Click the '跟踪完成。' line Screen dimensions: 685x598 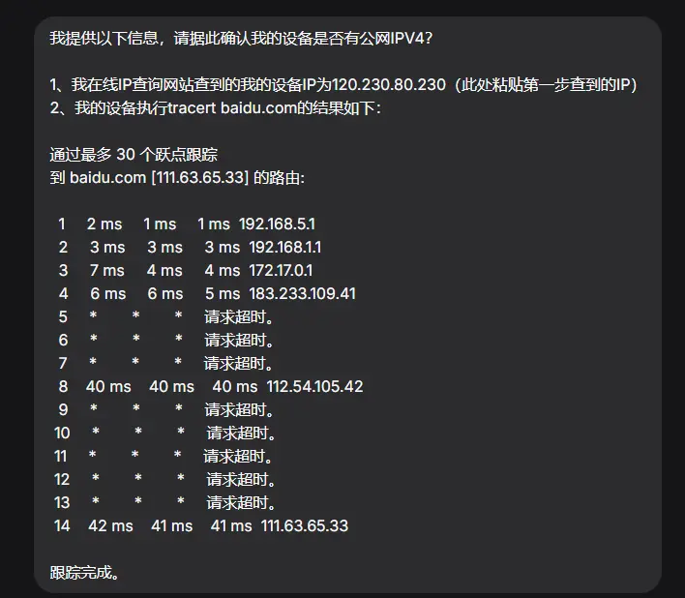85,572
